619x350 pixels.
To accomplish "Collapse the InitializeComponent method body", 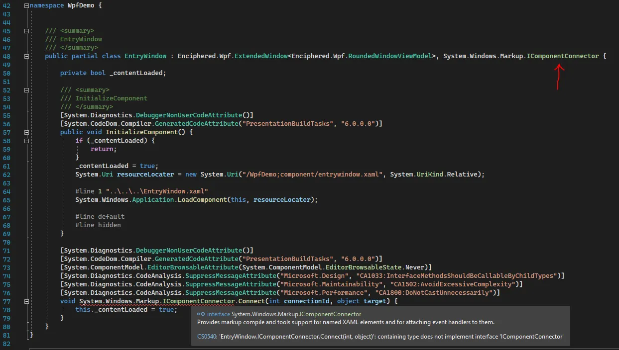I will coord(26,132).
